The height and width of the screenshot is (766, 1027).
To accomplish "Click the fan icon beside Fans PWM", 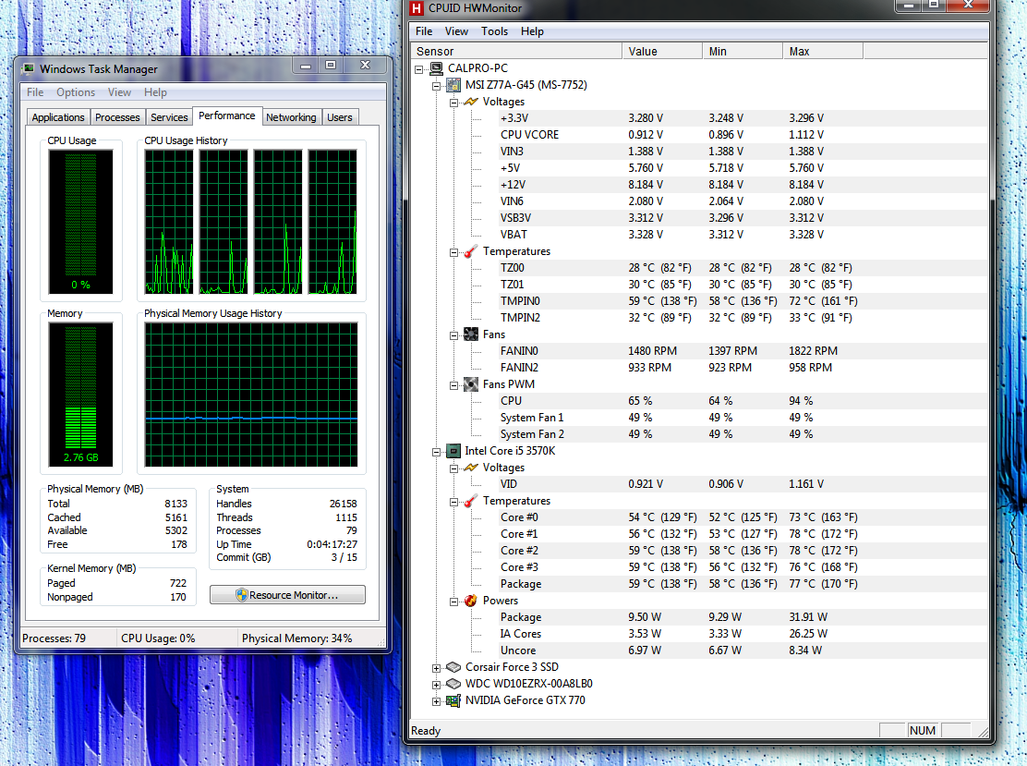I will [x=471, y=384].
